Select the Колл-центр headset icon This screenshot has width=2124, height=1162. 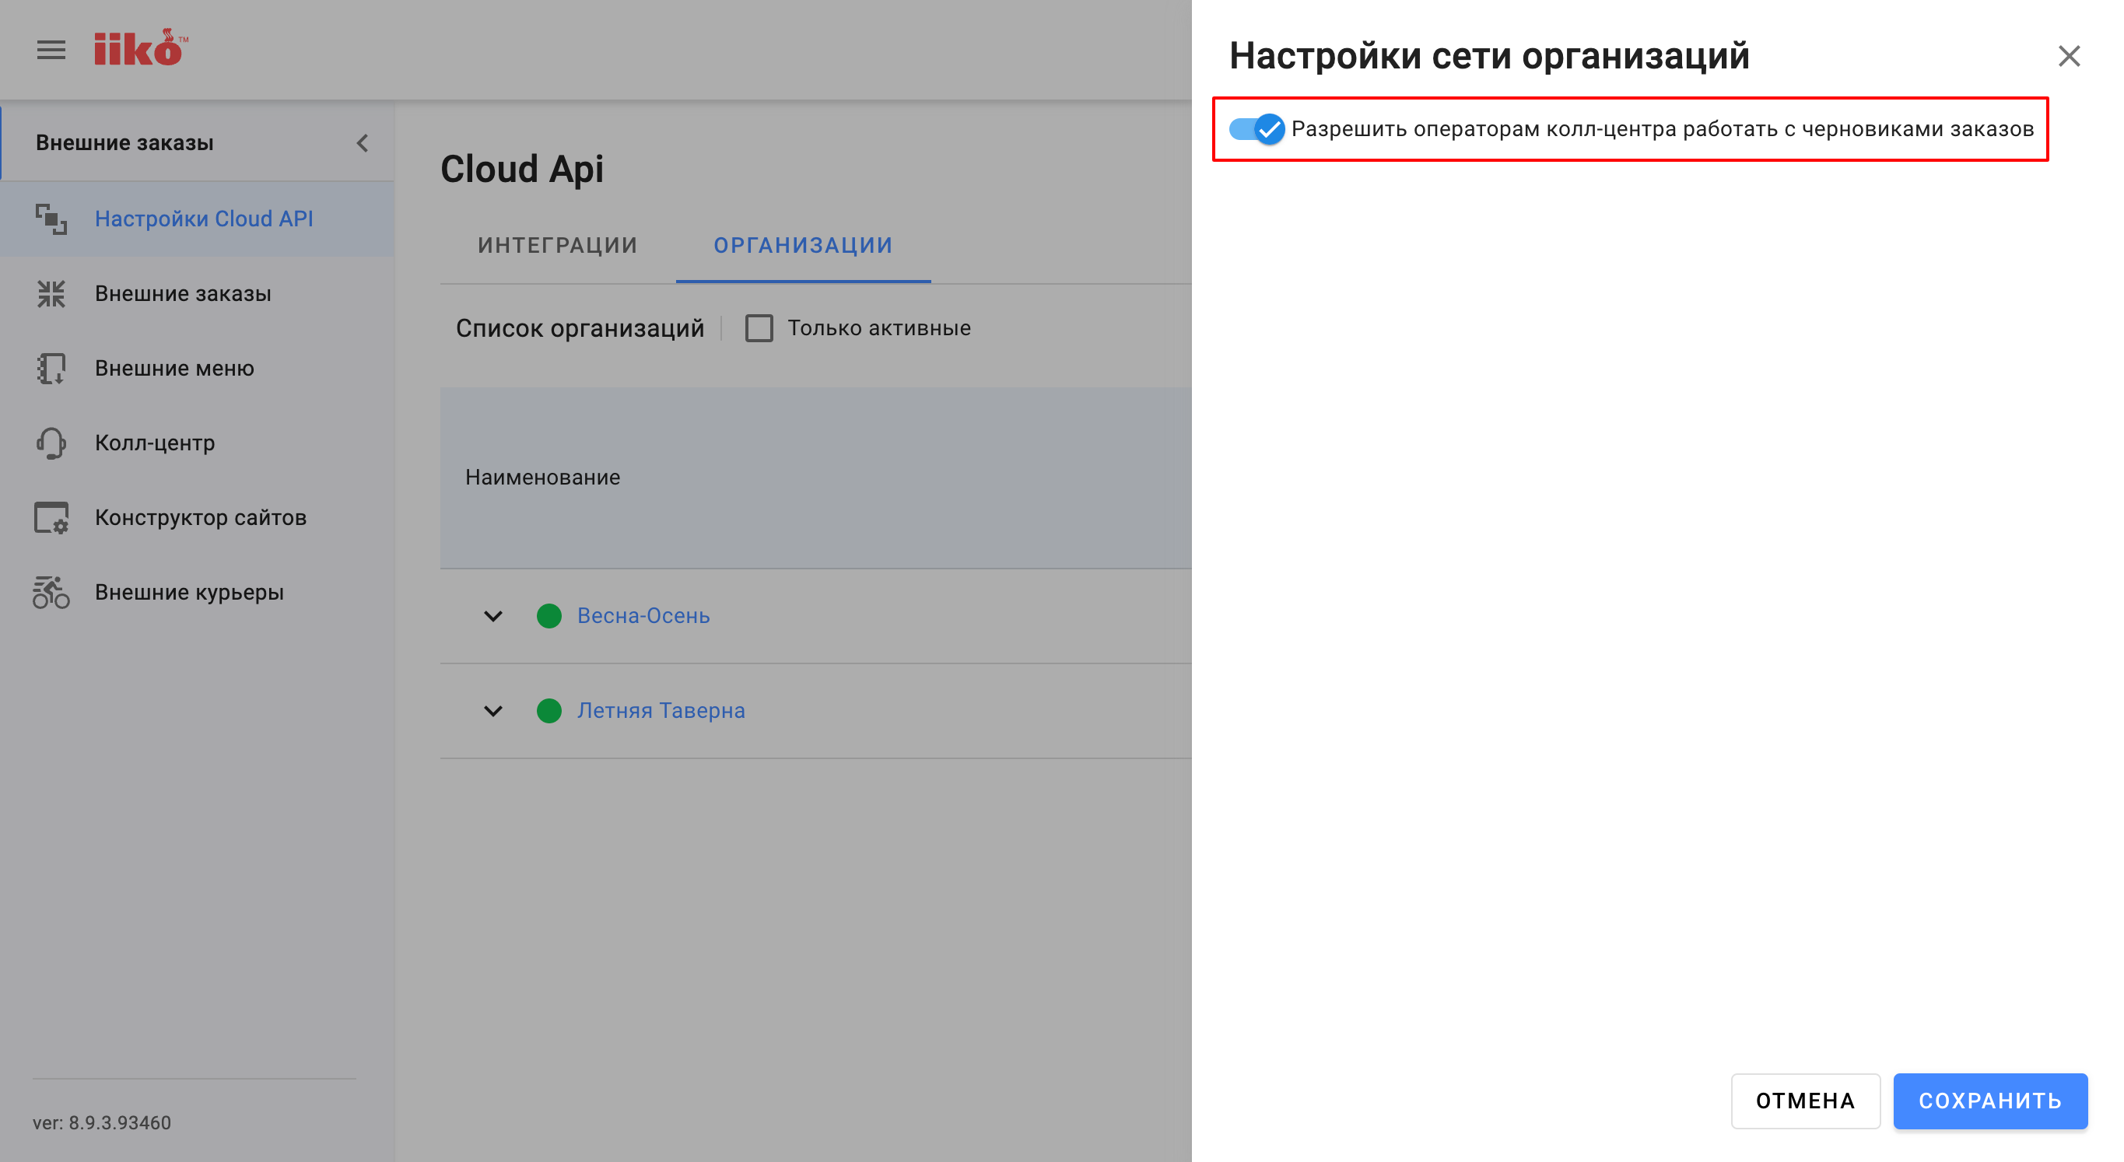51,443
